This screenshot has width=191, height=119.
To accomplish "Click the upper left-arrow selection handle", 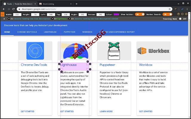I will (59, 64).
